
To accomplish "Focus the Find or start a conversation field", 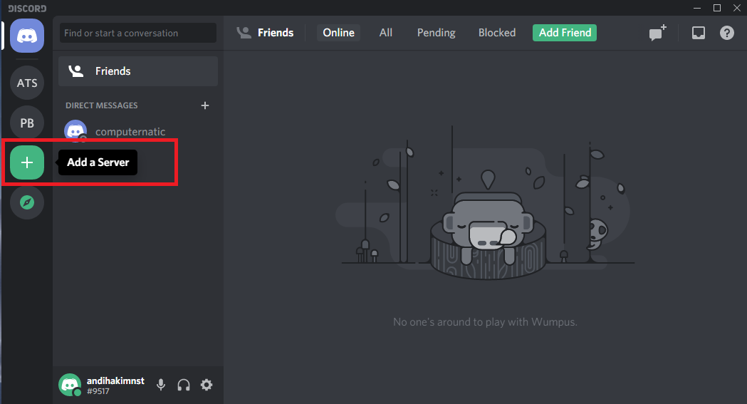I will click(138, 33).
